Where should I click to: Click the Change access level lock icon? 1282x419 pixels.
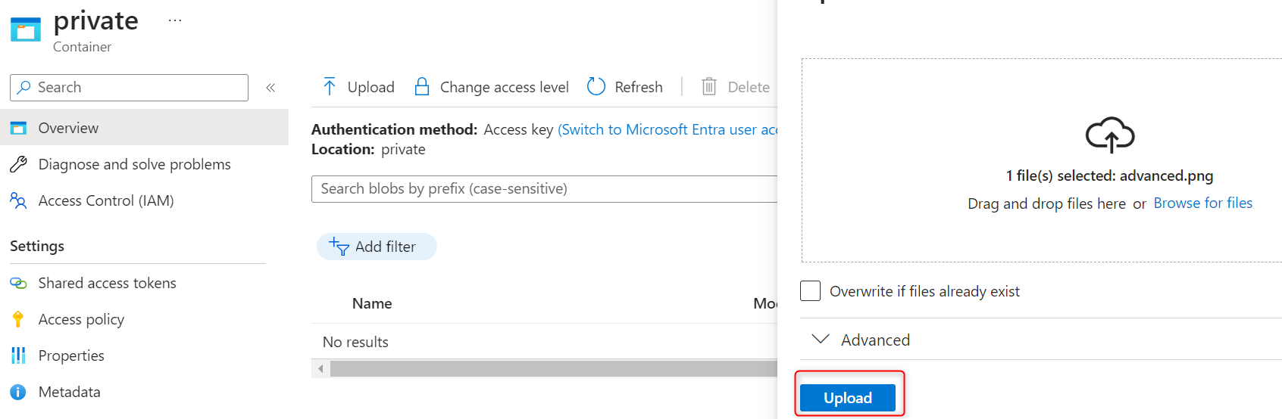coord(422,87)
